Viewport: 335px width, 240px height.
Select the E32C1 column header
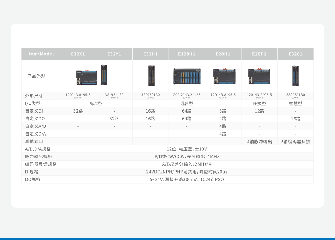tap(296, 54)
